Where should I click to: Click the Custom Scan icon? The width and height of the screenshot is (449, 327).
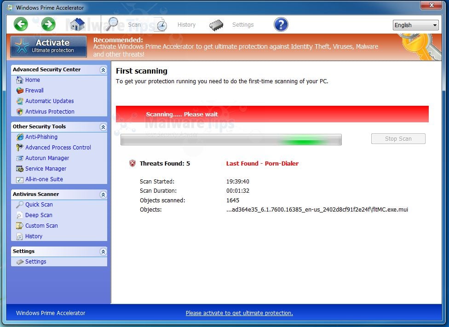19,226
